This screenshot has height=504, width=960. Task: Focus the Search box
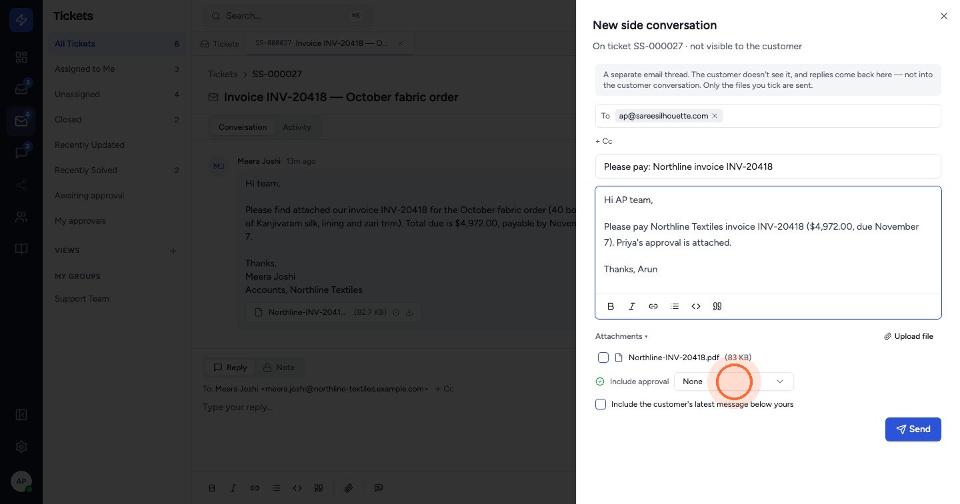point(288,15)
